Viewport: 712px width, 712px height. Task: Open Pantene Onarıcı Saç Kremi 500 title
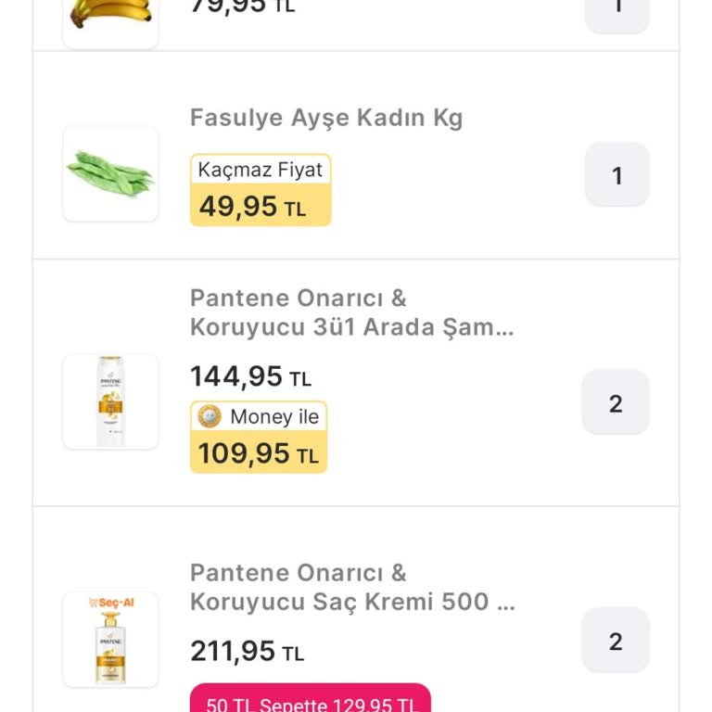(x=351, y=587)
